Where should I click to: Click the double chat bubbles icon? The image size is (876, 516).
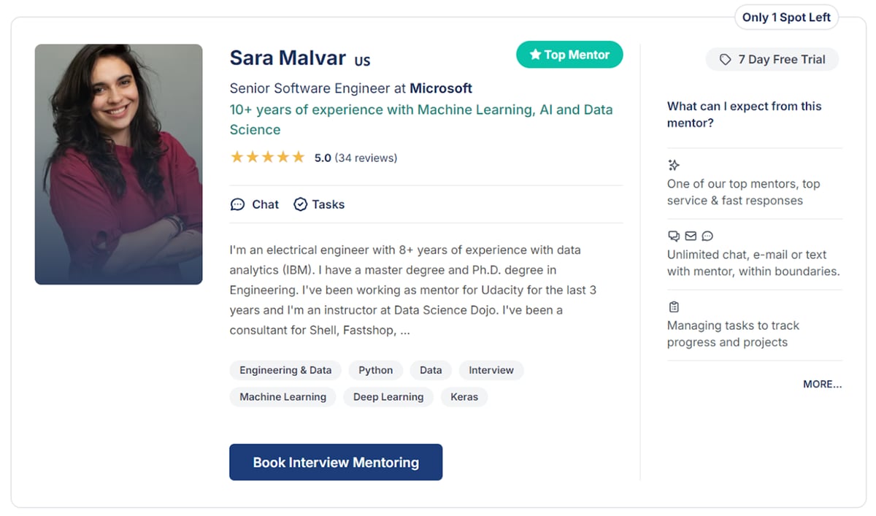(x=674, y=236)
